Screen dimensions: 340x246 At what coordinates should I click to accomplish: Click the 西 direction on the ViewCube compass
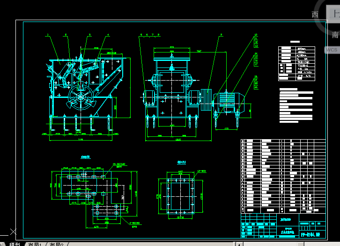[315, 15]
